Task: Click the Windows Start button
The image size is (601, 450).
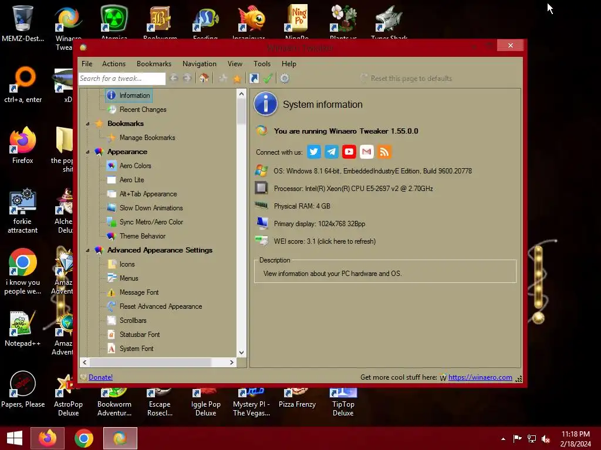Action: click(15, 438)
